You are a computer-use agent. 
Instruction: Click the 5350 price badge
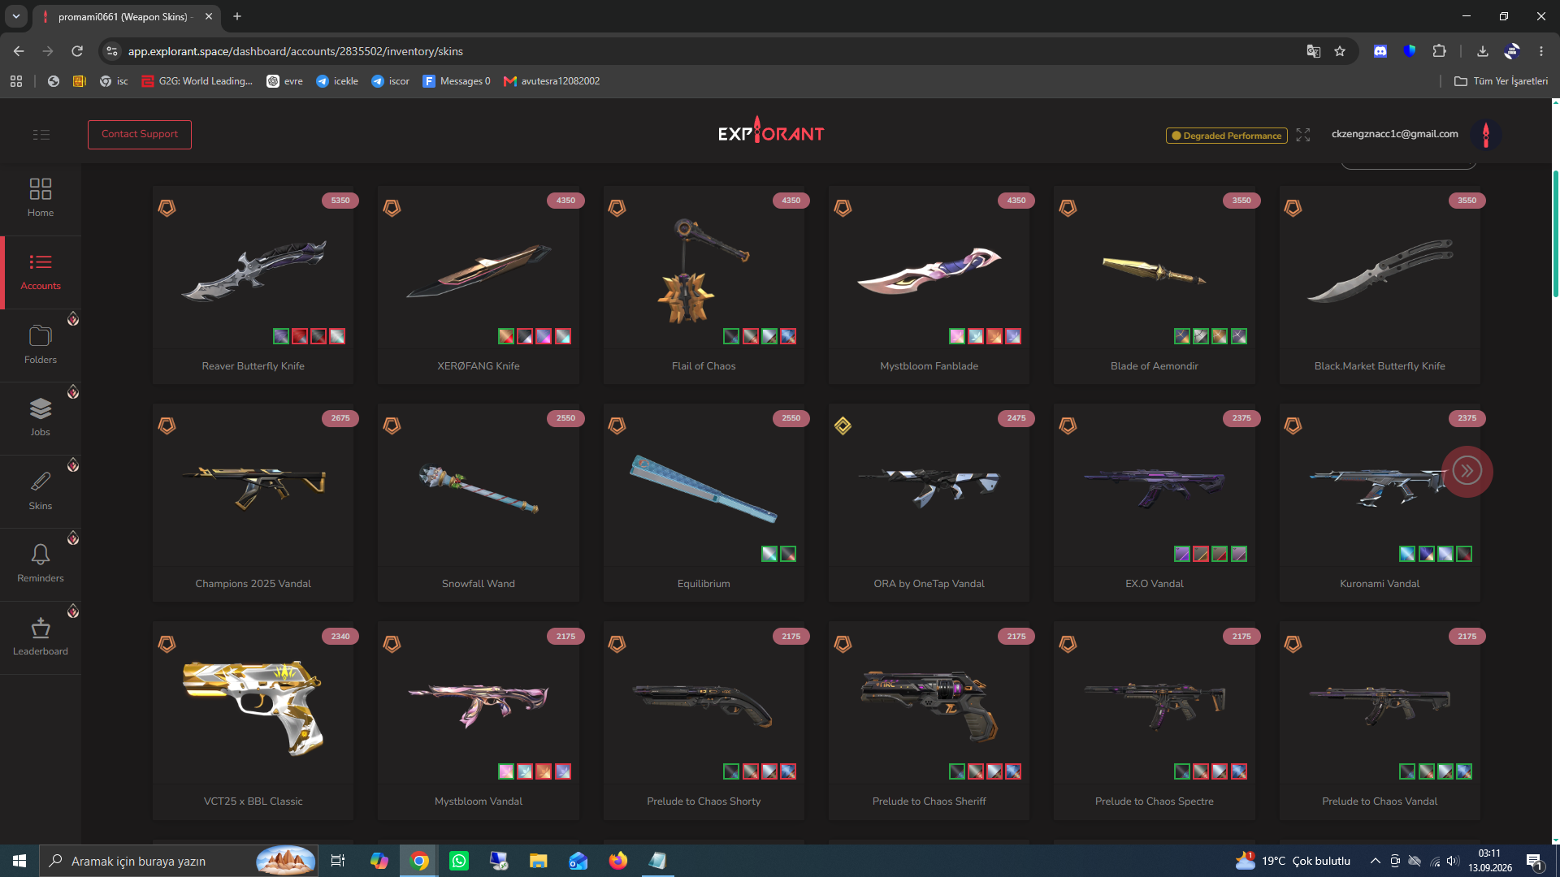(x=340, y=201)
